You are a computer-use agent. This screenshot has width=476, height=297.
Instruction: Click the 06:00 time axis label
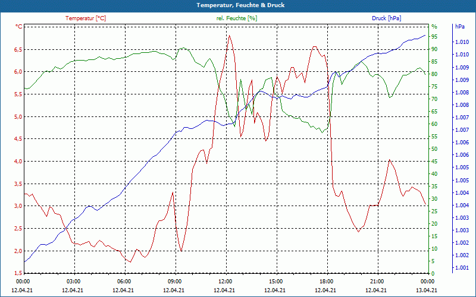tap(124, 282)
